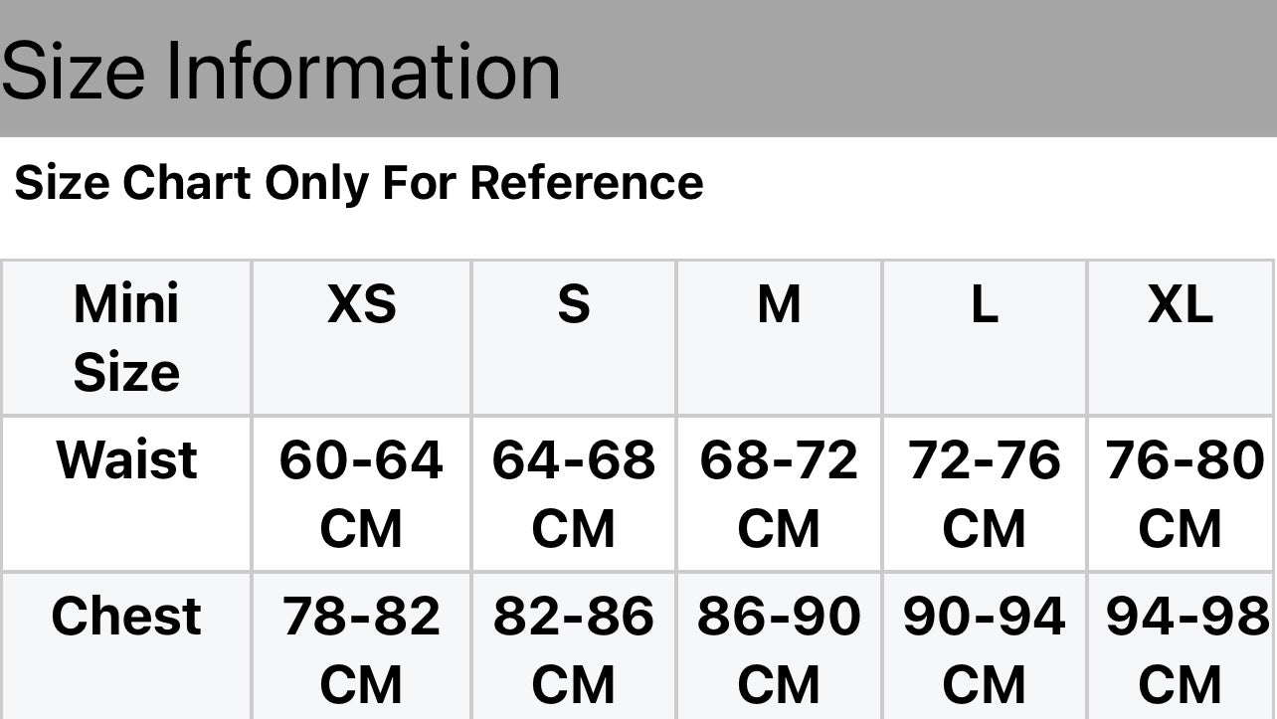This screenshot has height=719, width=1277.
Task: Click the Waist row label
Action: click(126, 460)
